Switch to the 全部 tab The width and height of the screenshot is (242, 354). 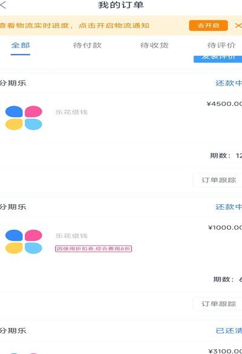(21, 45)
